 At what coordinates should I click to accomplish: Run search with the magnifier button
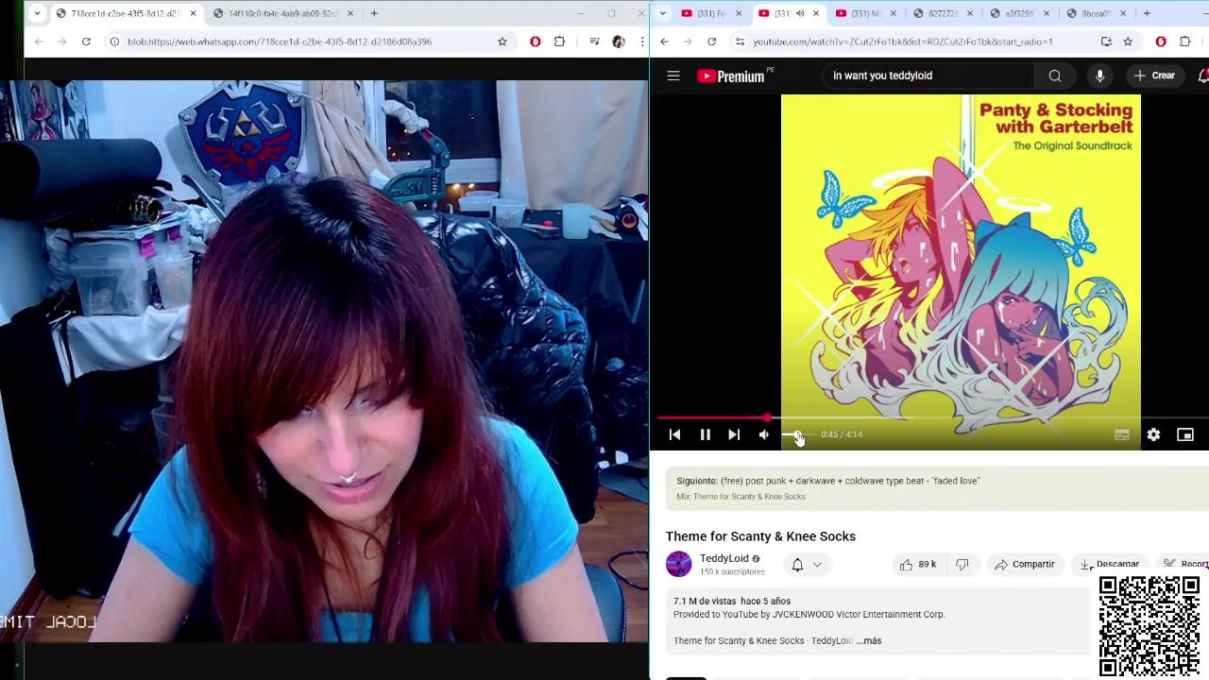click(1055, 76)
